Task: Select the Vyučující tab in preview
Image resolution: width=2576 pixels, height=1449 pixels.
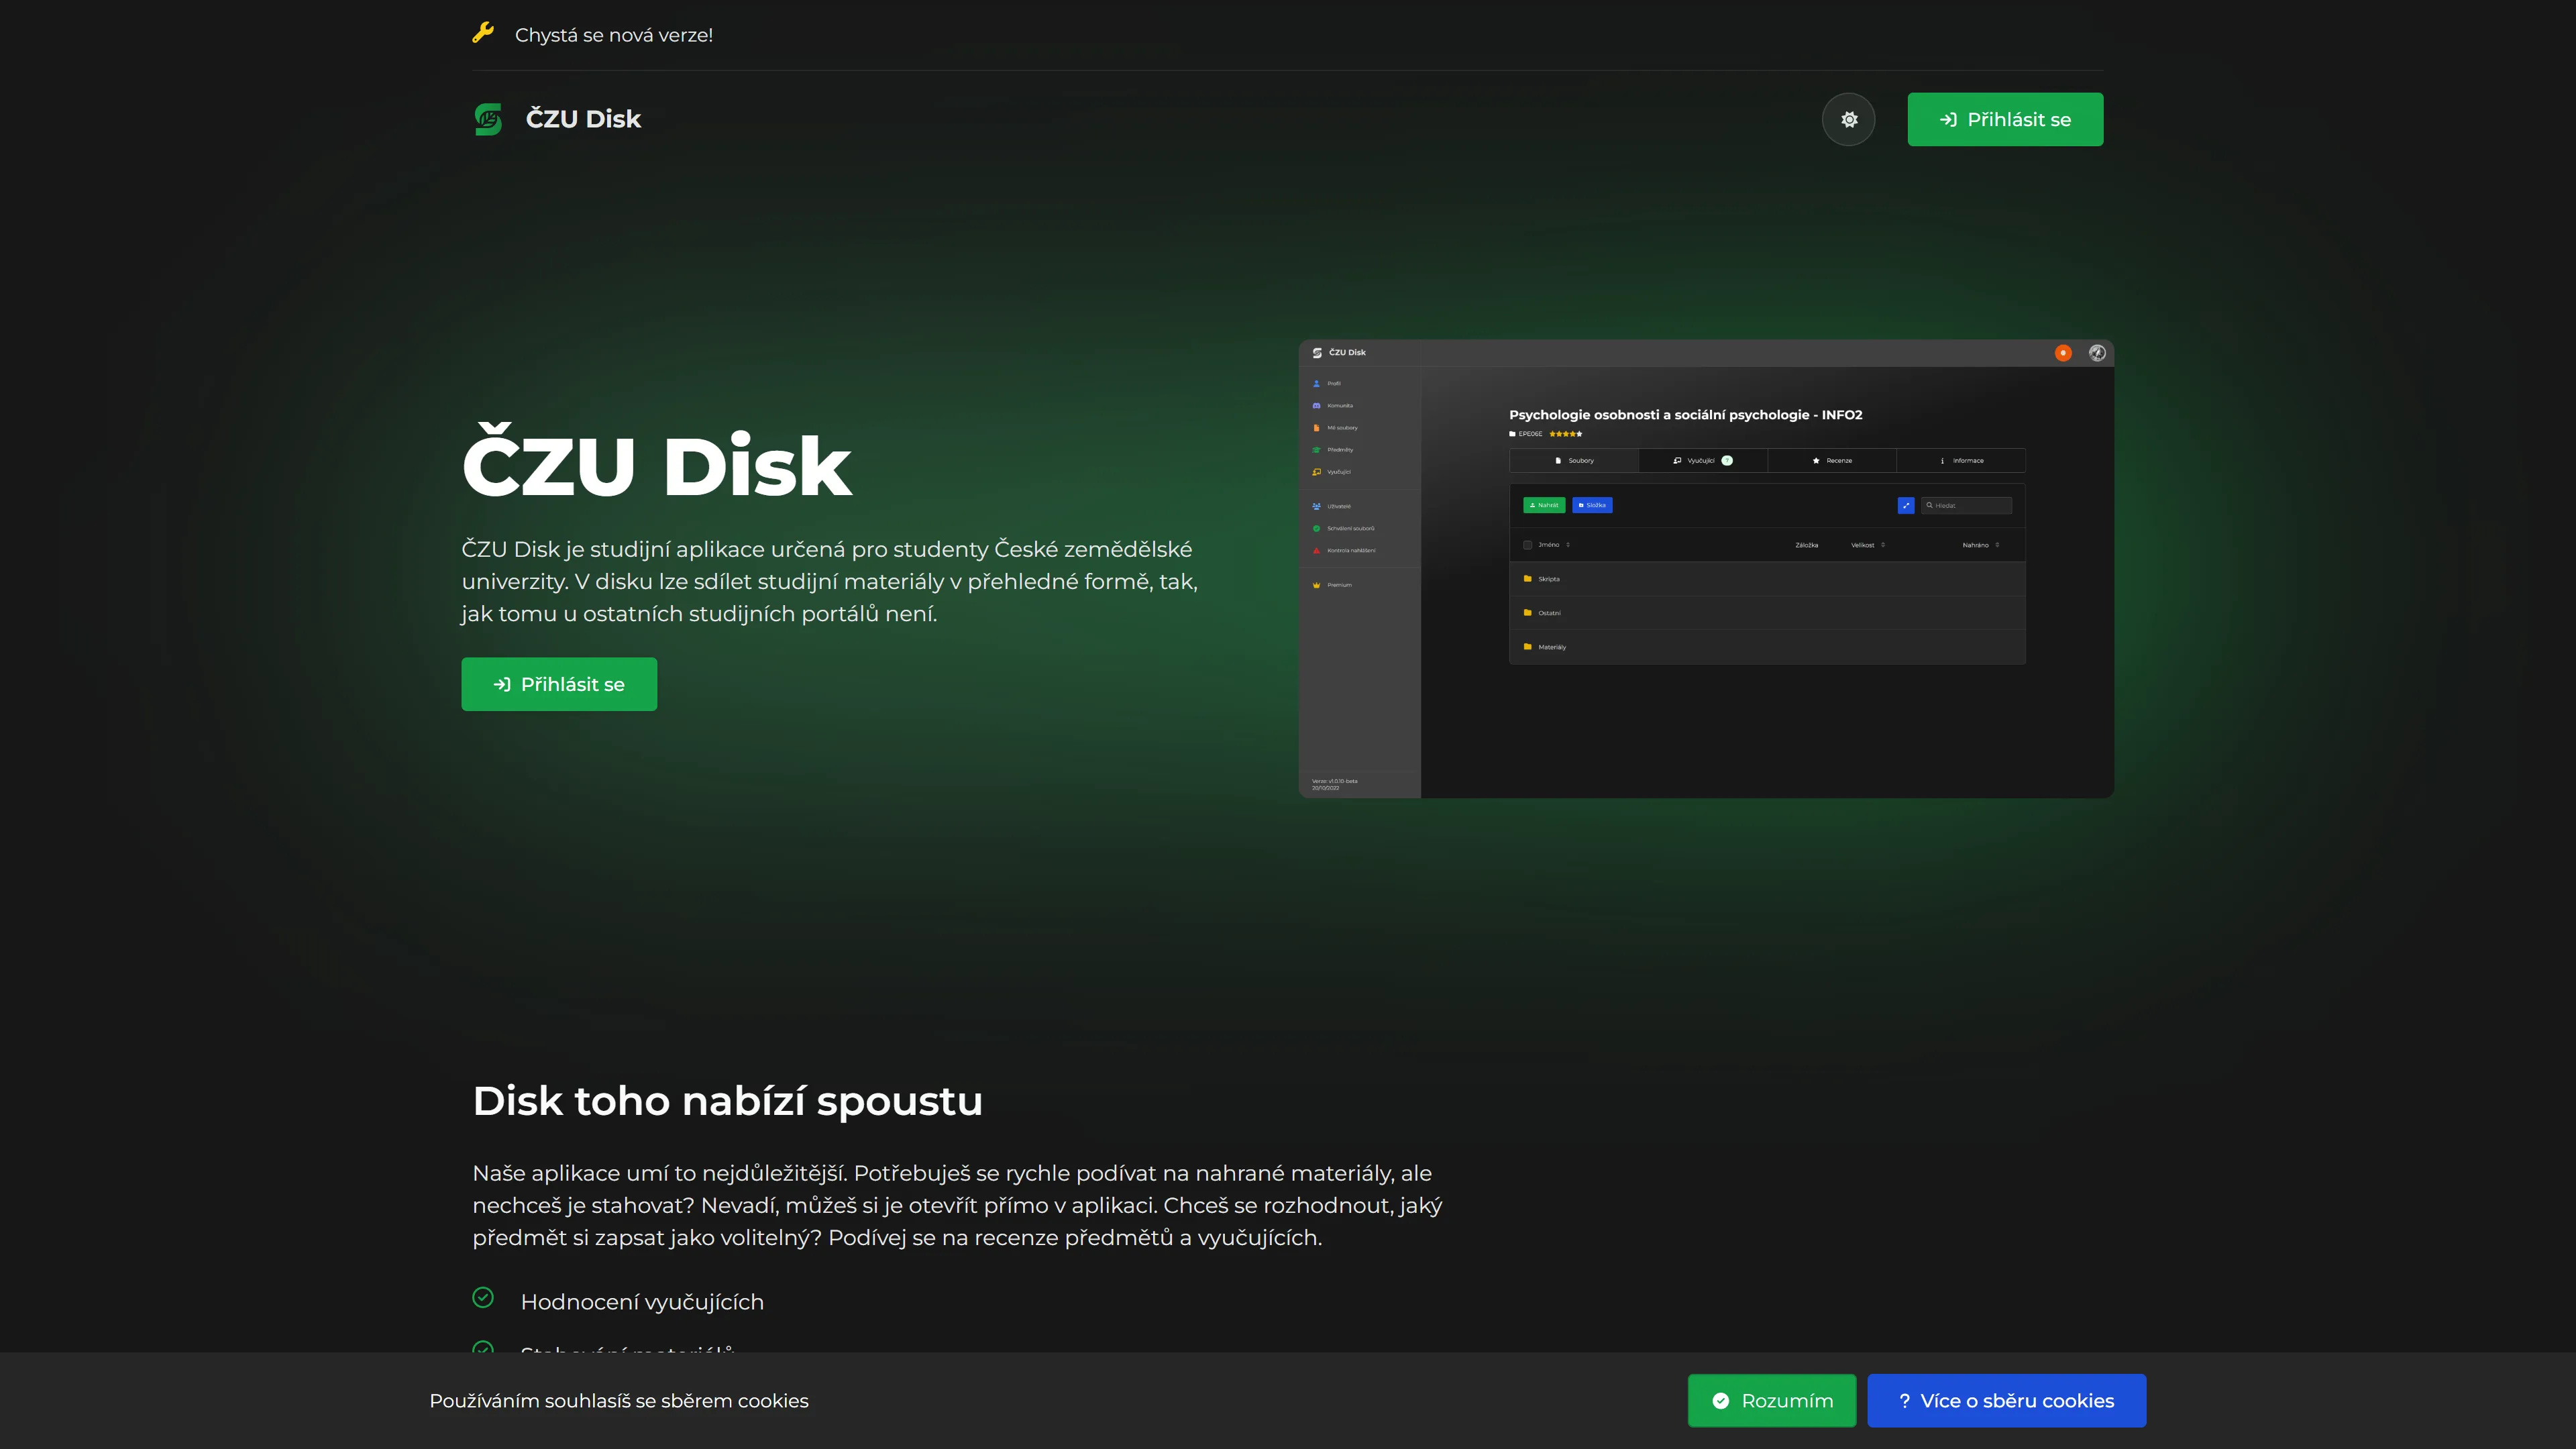Action: [x=1701, y=461]
